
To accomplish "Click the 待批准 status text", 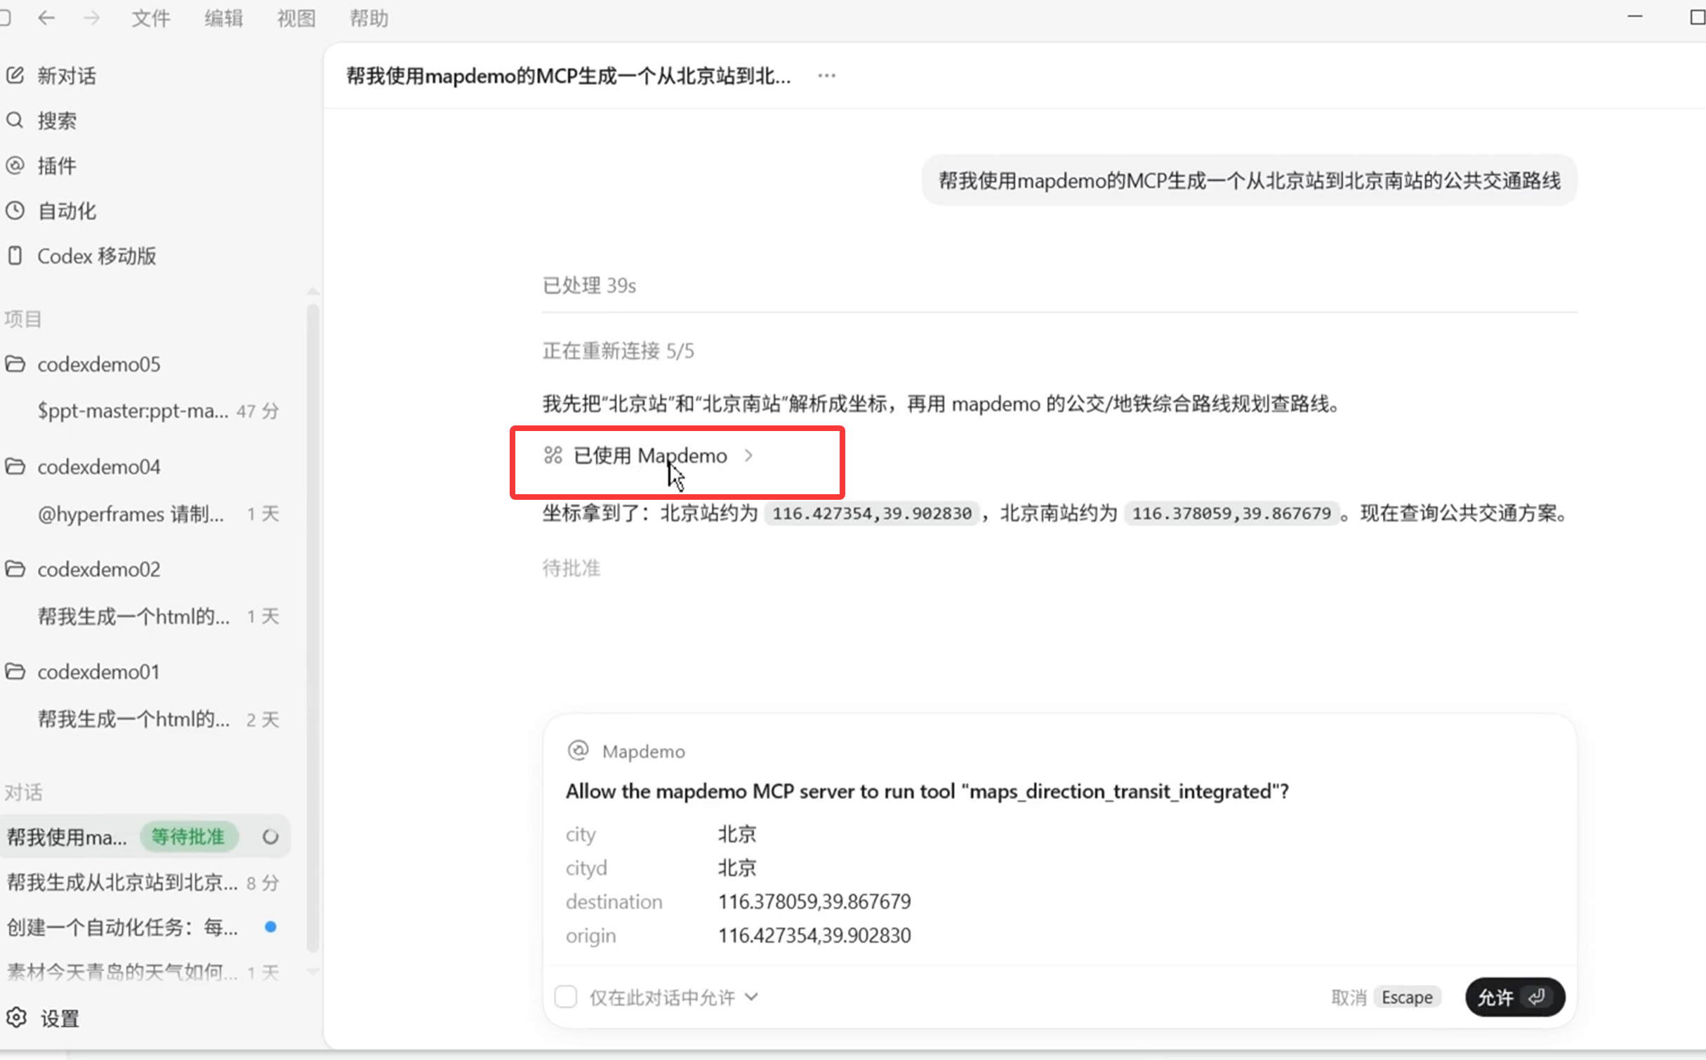I will click(x=571, y=568).
